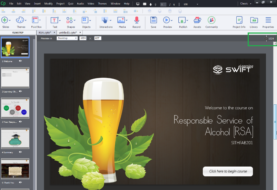Screen dimensions: 277x190
Task: Click the align left icon
Action: (x=3, y=11)
